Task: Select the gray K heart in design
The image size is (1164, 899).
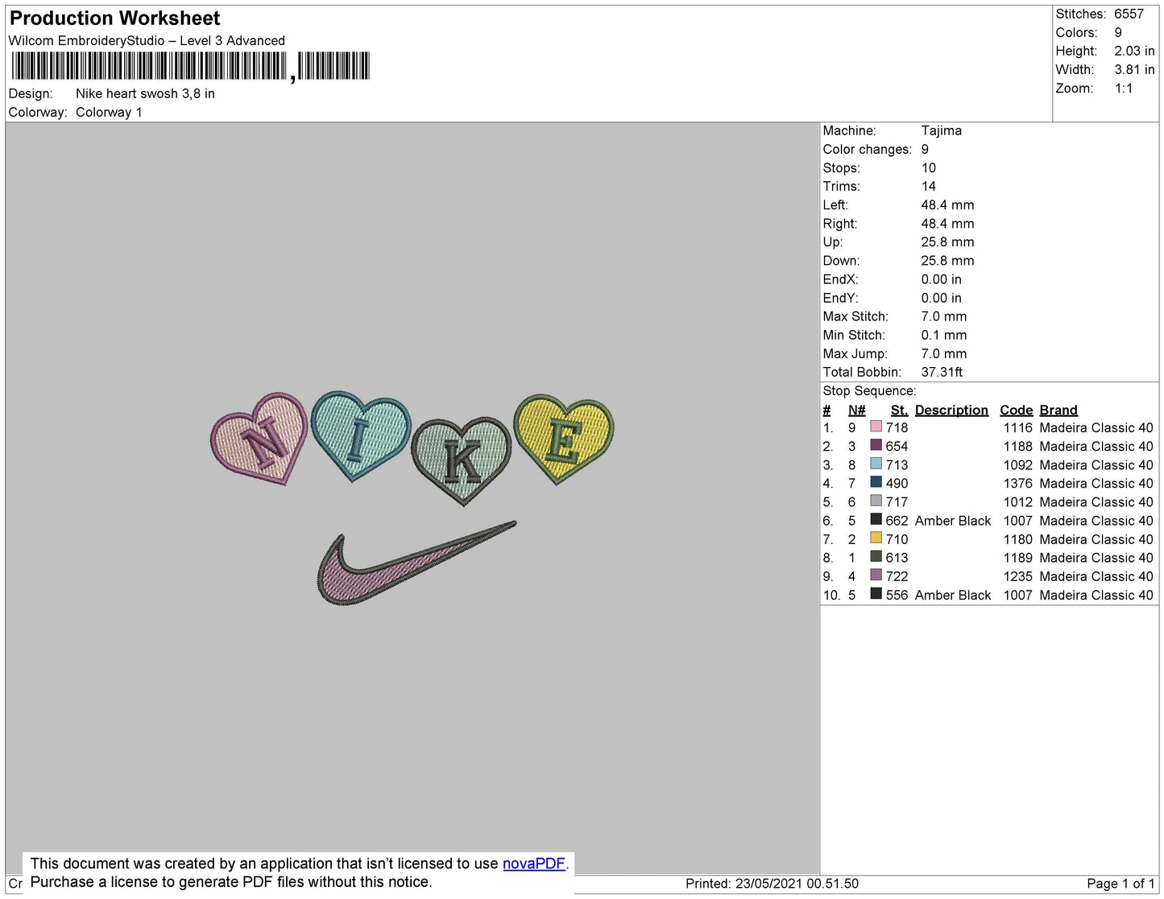Action: coord(462,460)
